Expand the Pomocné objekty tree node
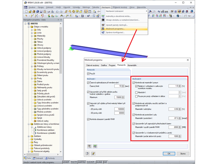This screenshot has width=218, height=164. point(29,151)
